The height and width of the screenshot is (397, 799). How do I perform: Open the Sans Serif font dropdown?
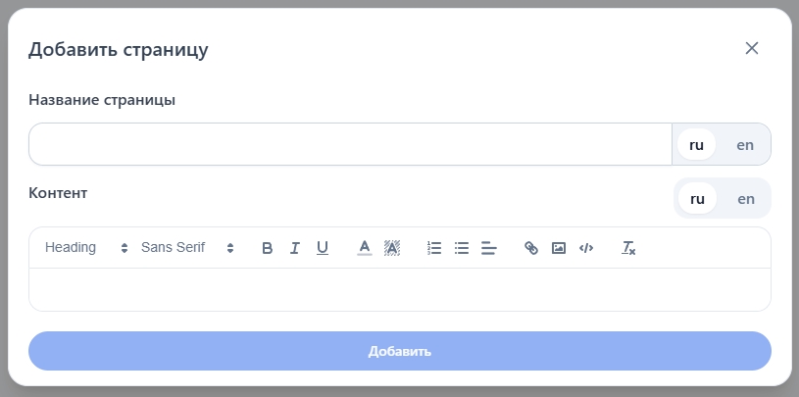(x=187, y=248)
